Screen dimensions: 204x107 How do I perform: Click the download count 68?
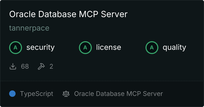click(25, 66)
